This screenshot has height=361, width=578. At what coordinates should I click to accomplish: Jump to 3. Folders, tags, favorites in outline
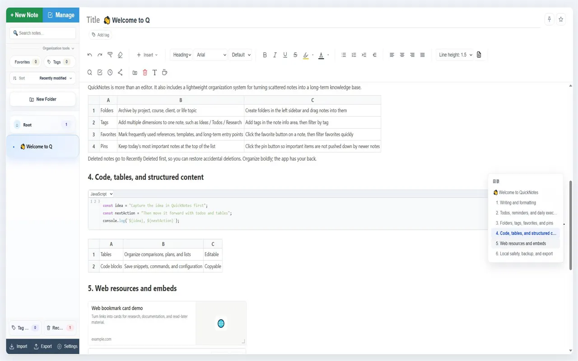tap(524, 223)
